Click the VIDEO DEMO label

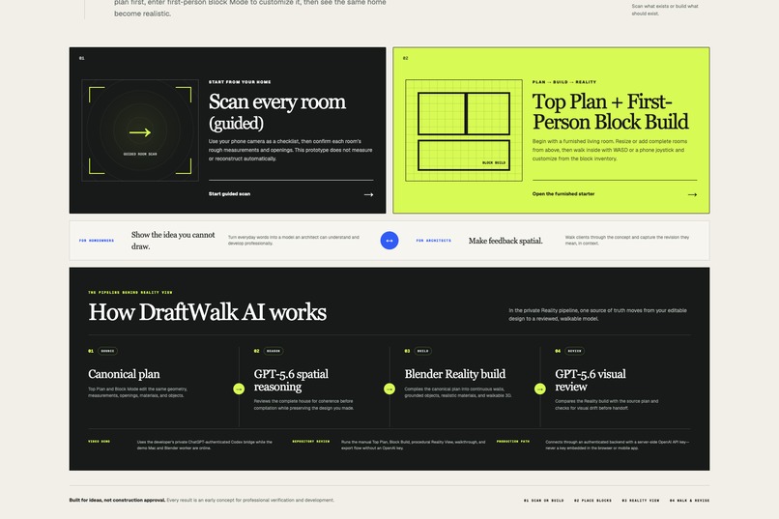[99, 441]
